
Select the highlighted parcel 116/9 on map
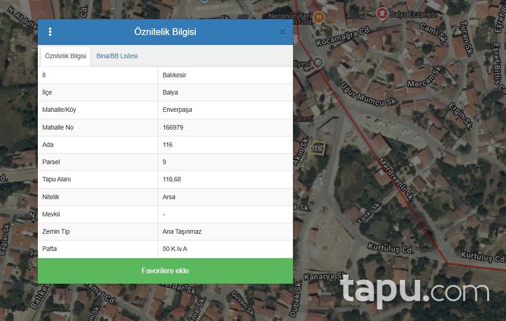pyautogui.click(x=317, y=148)
